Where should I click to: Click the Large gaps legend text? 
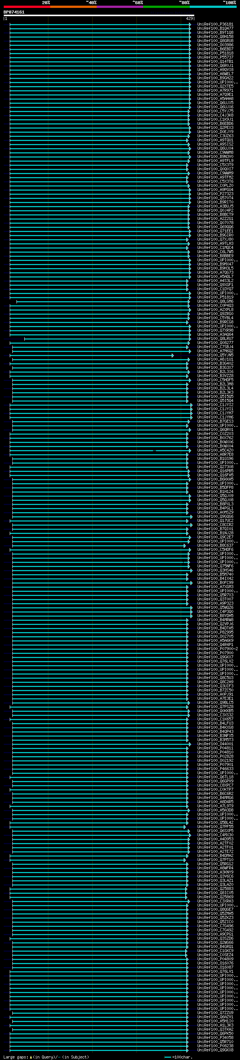pos(46,1057)
